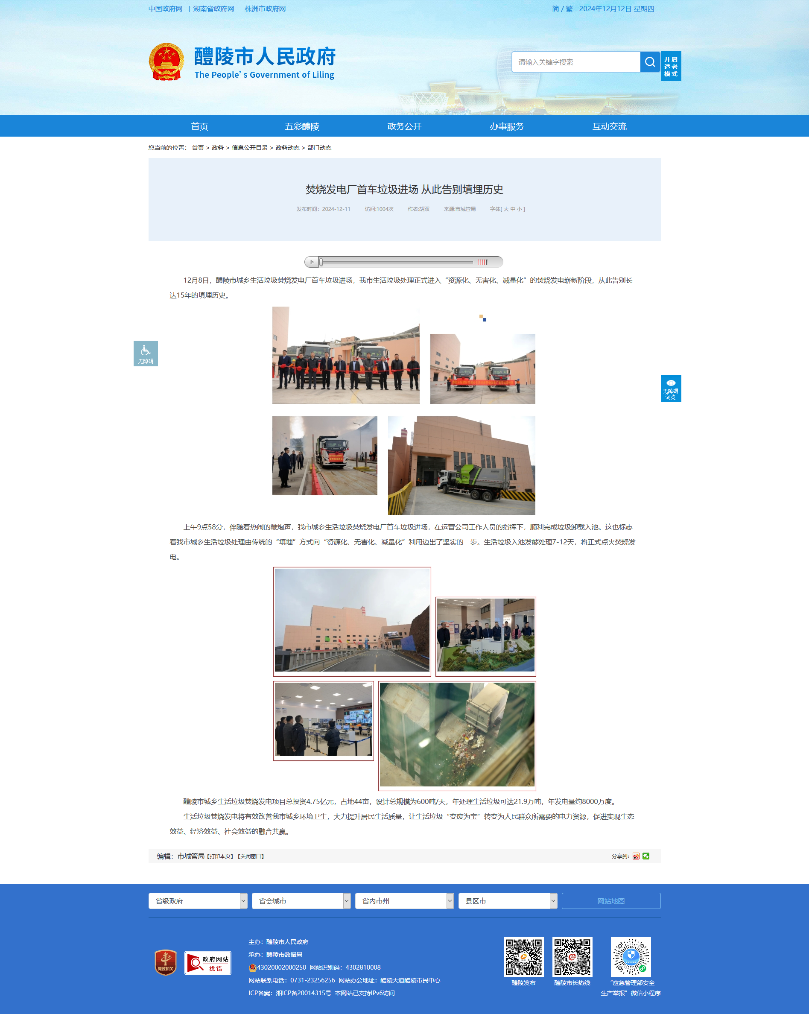The width and height of the screenshot is (809, 1014).
Task: Expand the 省级政府 dropdown
Action: 198,901
